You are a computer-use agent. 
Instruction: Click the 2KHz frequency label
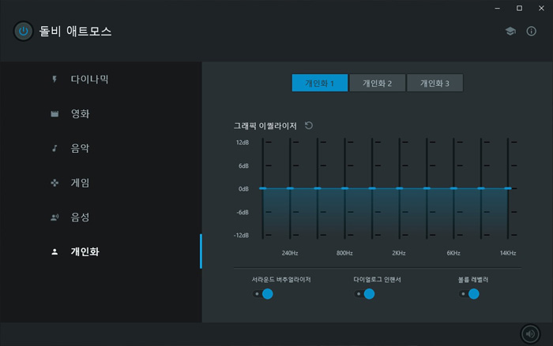399,253
